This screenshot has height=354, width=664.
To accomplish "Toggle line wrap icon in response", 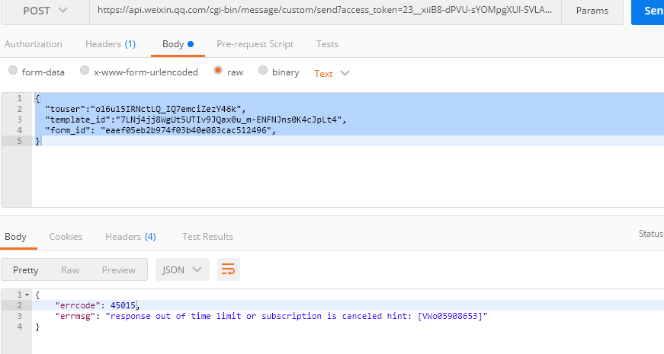I will [x=228, y=269].
